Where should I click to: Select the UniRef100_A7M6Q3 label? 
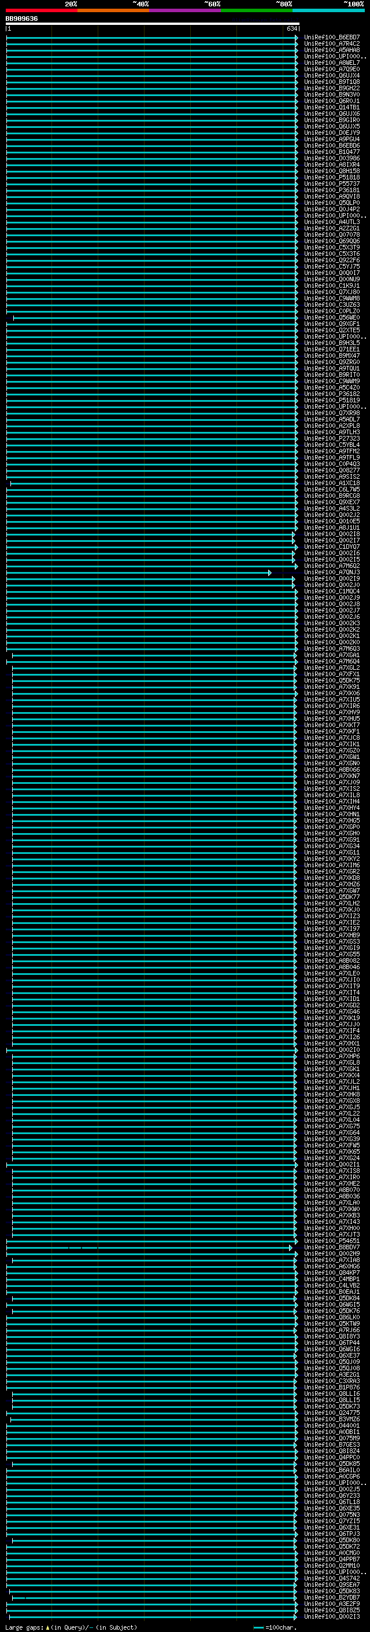(x=331, y=649)
